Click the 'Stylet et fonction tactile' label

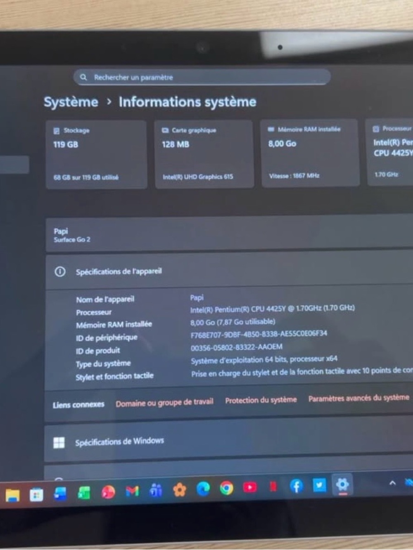(114, 376)
